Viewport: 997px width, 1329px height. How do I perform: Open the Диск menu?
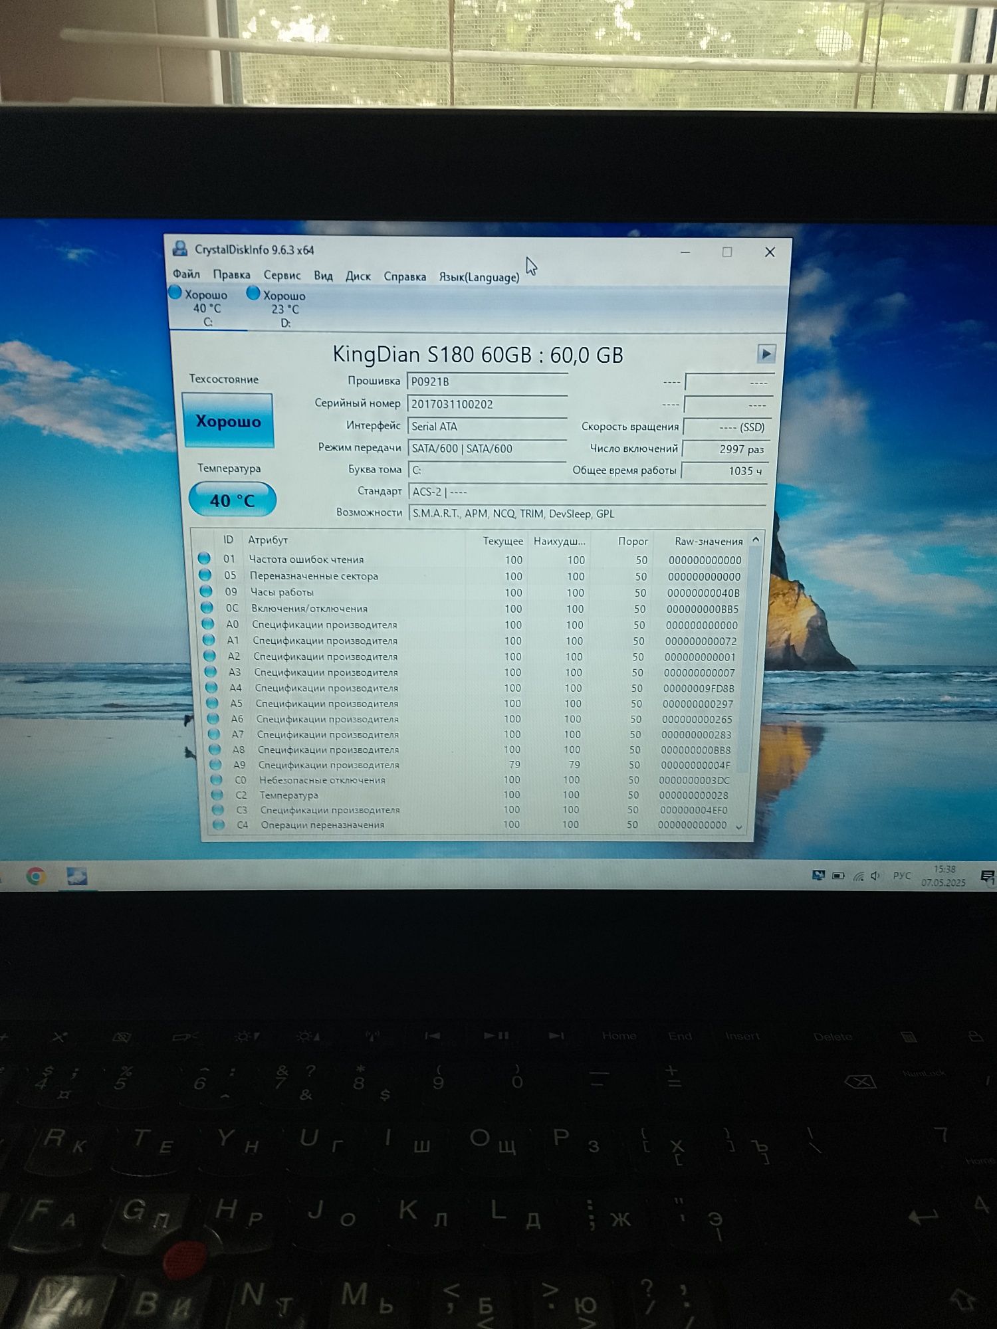[x=358, y=276]
